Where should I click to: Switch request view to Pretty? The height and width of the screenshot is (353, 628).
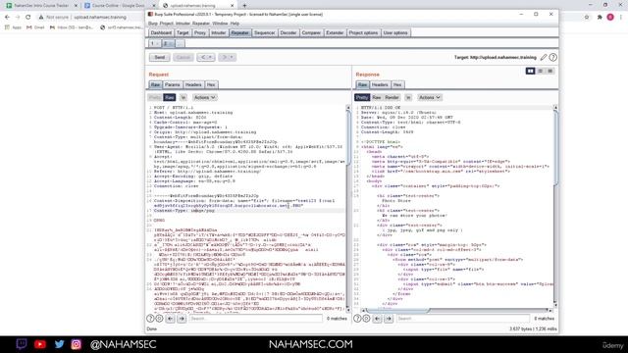tap(155, 97)
